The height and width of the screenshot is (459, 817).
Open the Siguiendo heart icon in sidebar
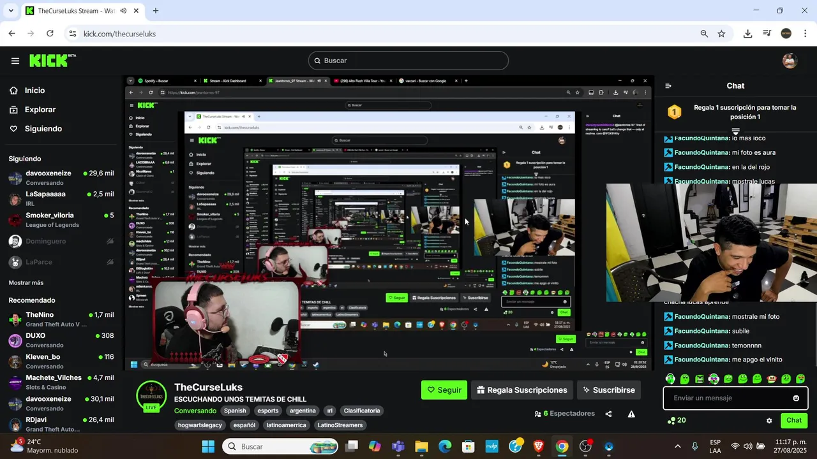click(13, 129)
